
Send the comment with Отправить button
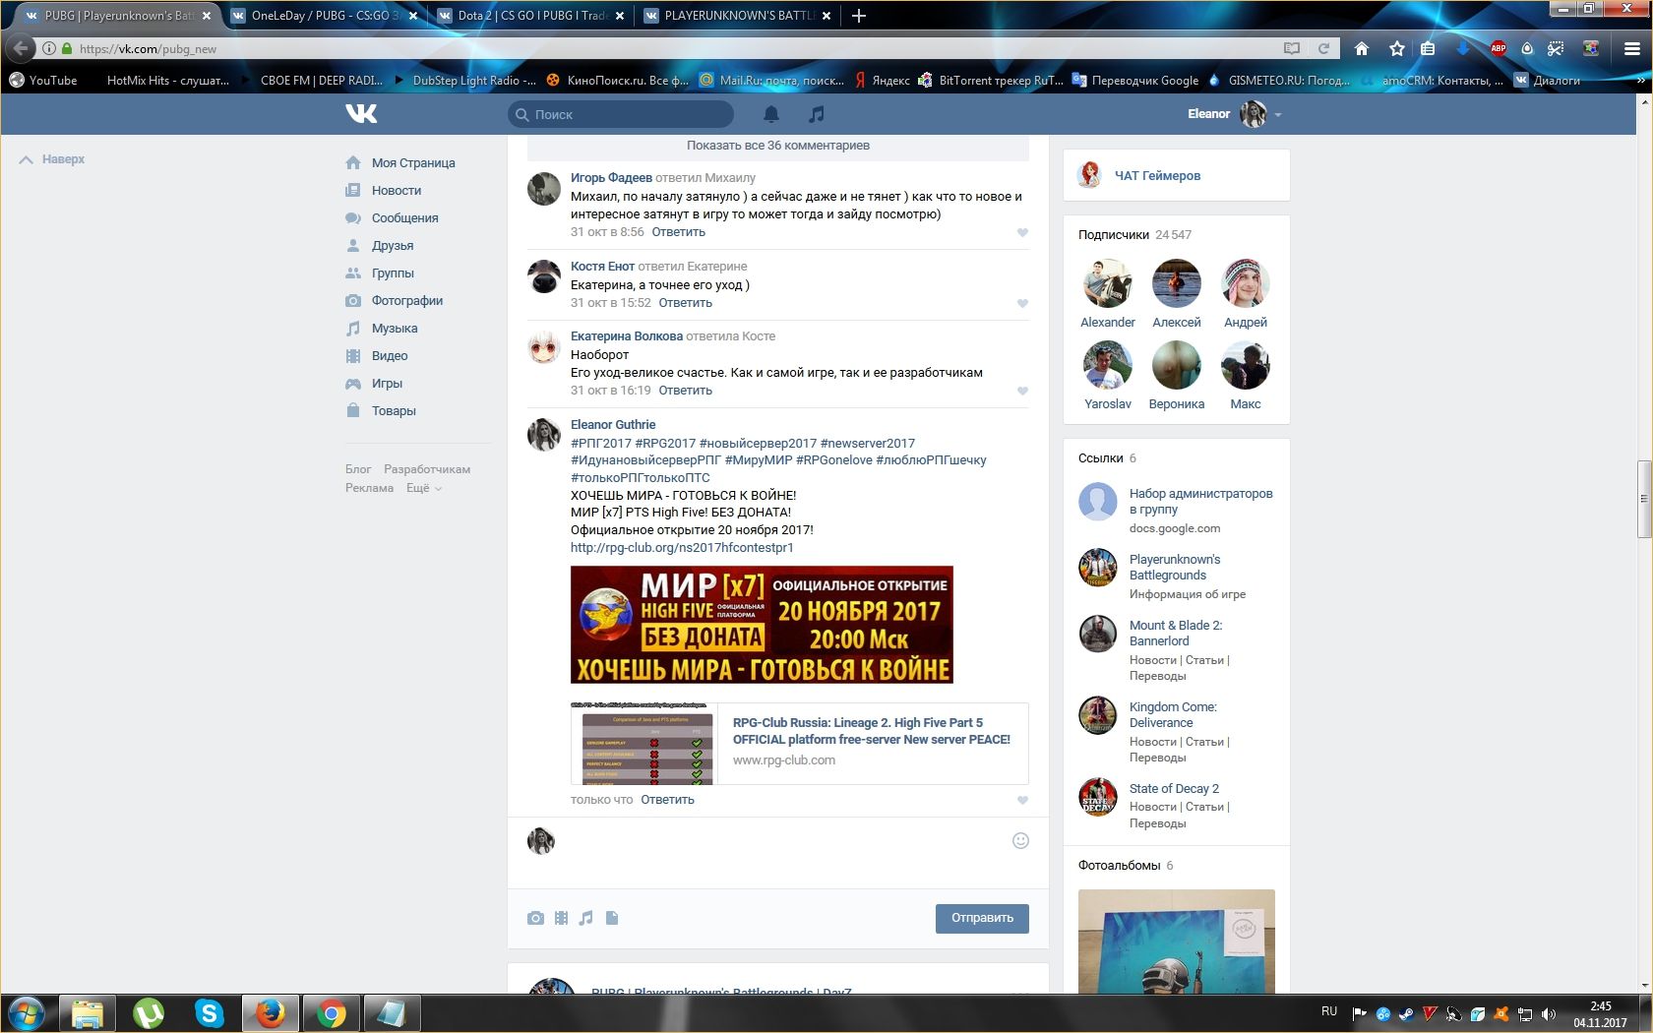click(x=982, y=918)
